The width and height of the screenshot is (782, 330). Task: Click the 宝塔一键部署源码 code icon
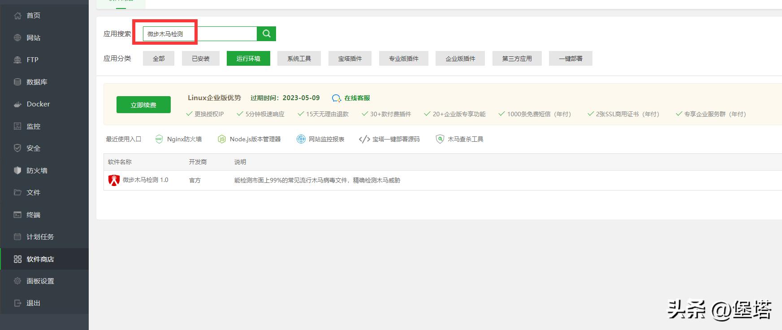point(364,139)
